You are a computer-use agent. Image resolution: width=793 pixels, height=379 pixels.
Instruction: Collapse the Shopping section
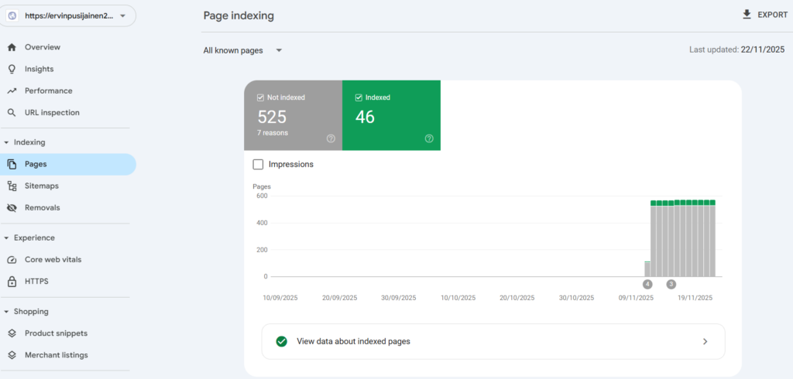[7, 312]
